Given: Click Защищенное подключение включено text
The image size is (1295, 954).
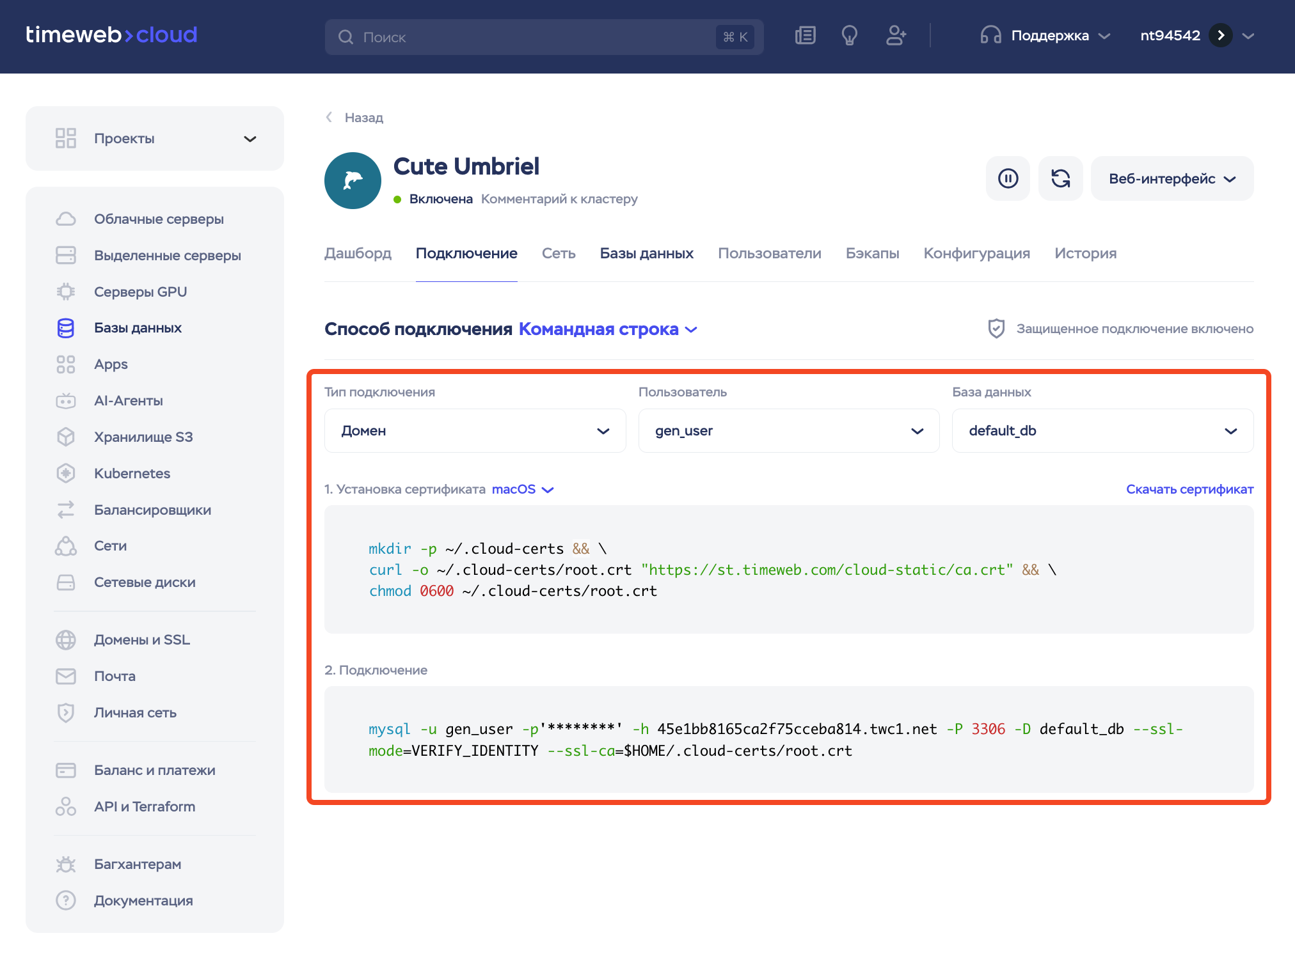Looking at the screenshot, I should (x=1135, y=329).
